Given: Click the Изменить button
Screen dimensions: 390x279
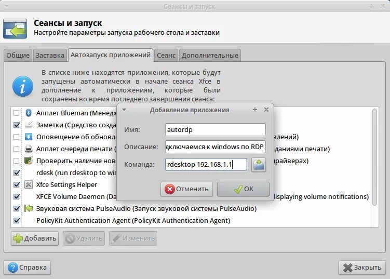Looking at the screenshot, I should coord(133,238).
